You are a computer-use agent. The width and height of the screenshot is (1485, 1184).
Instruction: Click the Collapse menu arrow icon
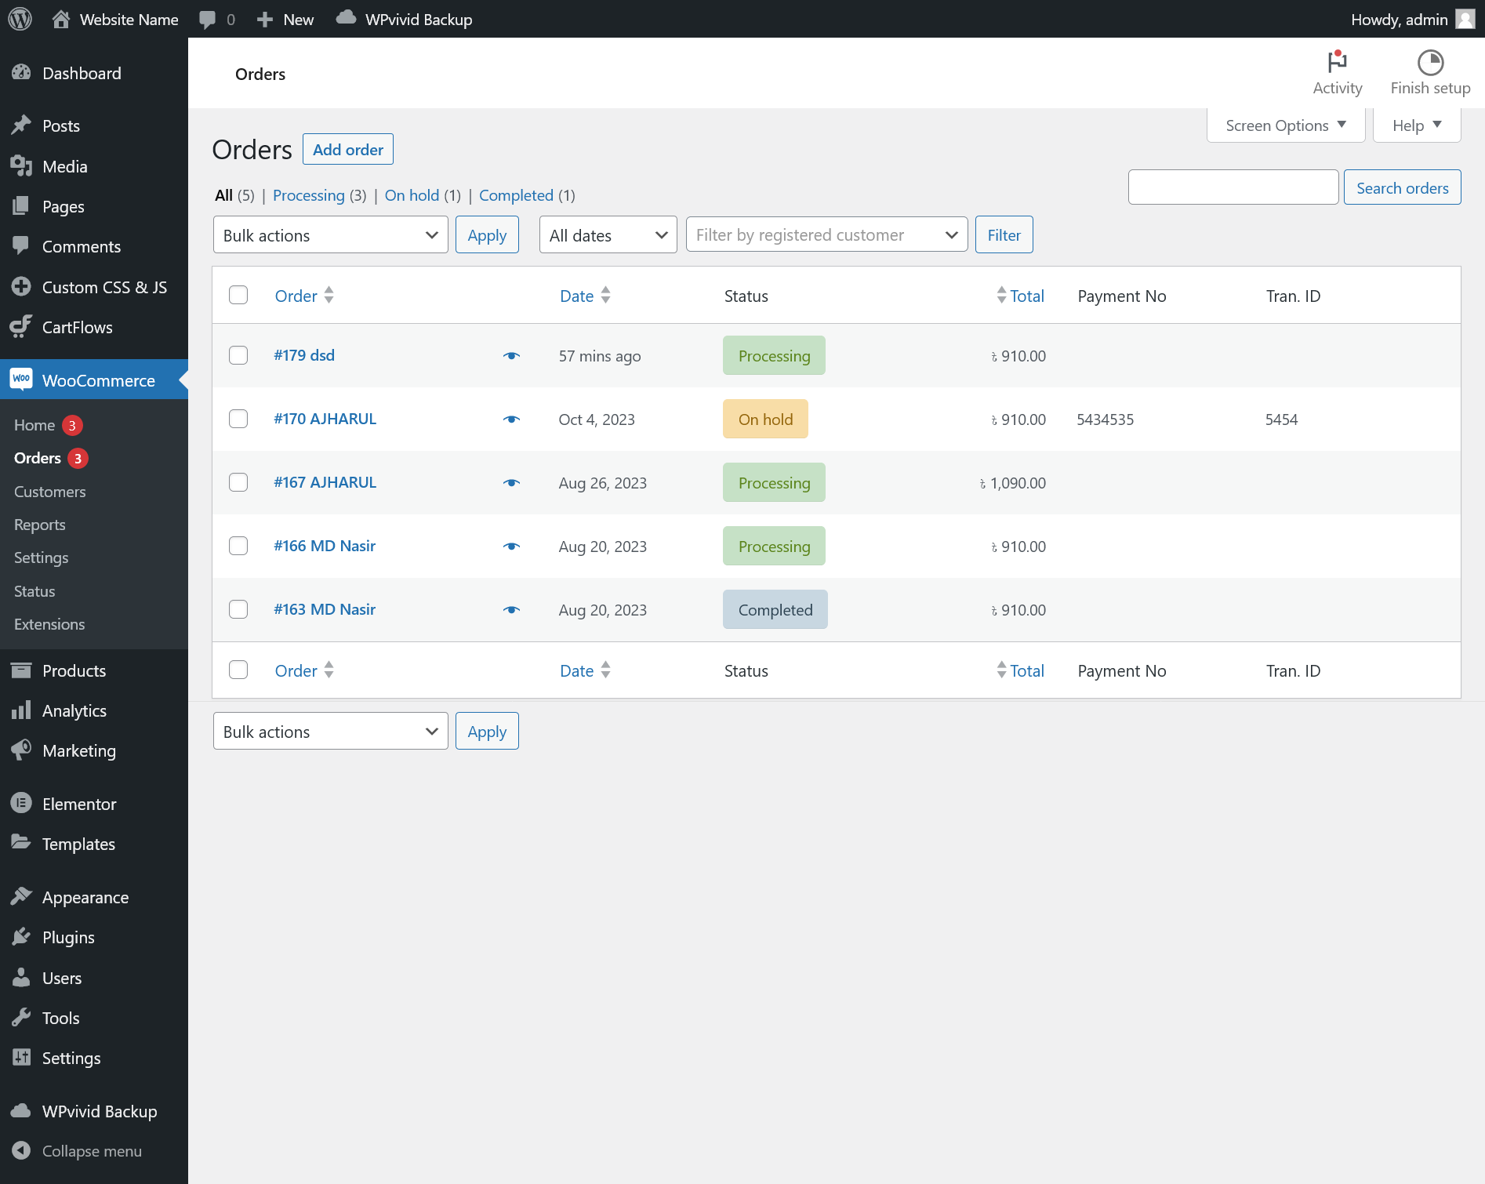(x=21, y=1150)
